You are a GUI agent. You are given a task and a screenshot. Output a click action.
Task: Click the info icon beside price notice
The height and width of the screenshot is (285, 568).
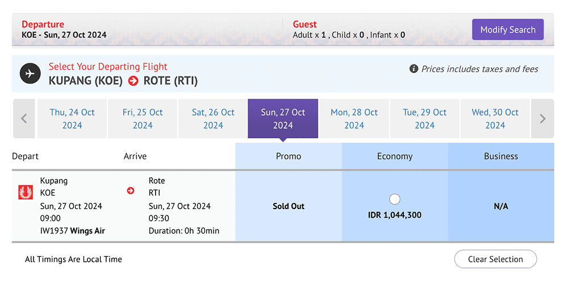point(414,69)
